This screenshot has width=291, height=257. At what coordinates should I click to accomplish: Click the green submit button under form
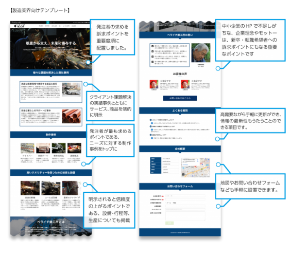pos(169,223)
